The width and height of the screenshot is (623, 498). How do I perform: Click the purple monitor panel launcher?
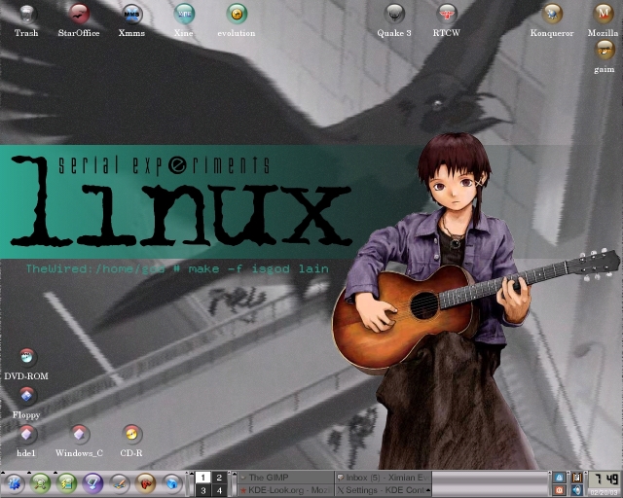pos(92,483)
